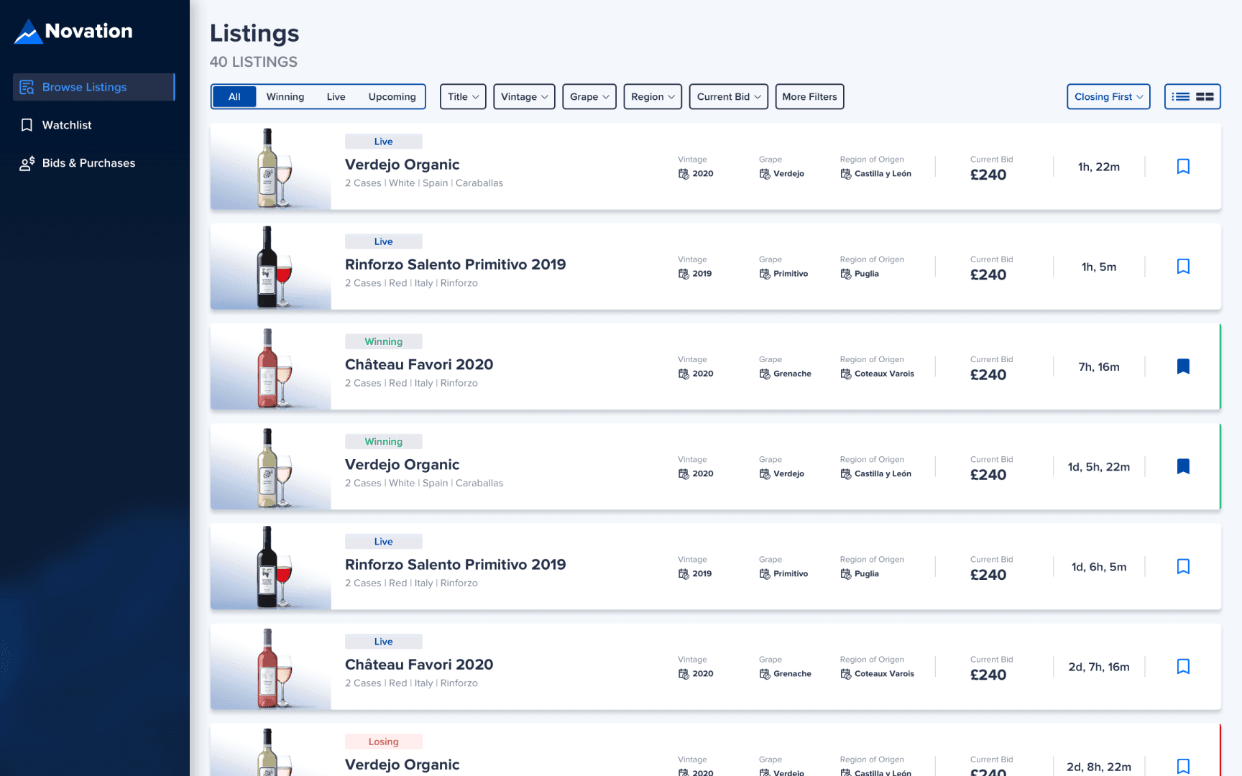Expand the Grape filter dropdown

pyautogui.click(x=589, y=97)
